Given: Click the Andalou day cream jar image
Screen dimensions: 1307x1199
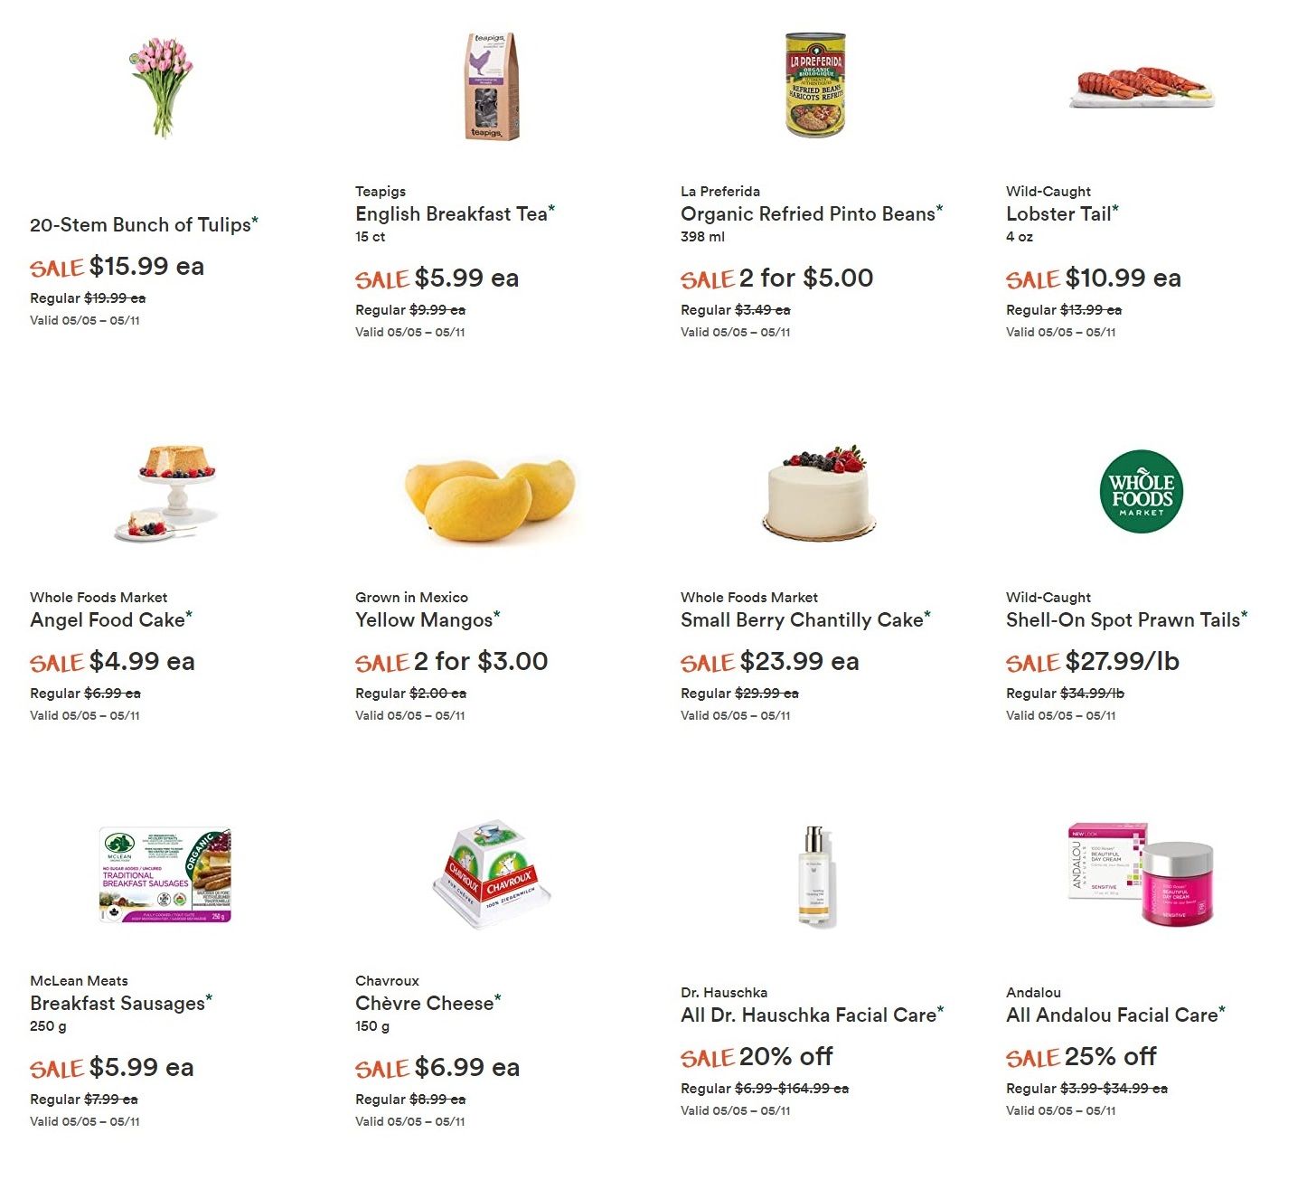Looking at the screenshot, I should 1142,873.
